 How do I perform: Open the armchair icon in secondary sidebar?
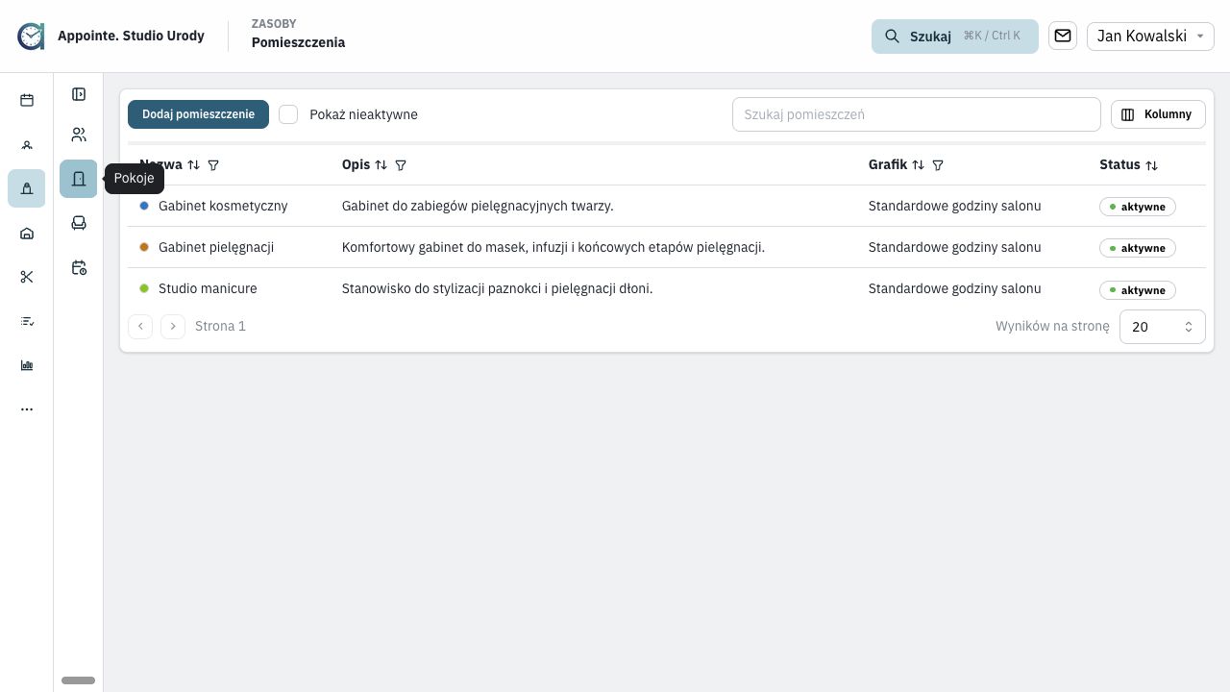tap(79, 223)
